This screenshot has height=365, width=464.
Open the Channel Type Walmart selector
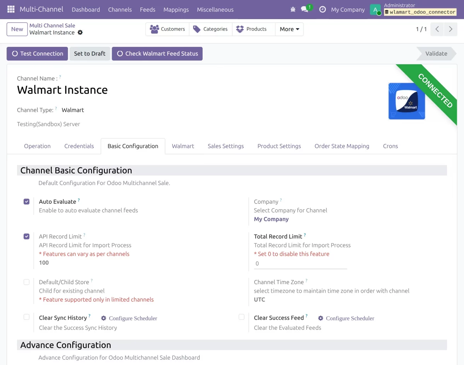[x=73, y=110]
